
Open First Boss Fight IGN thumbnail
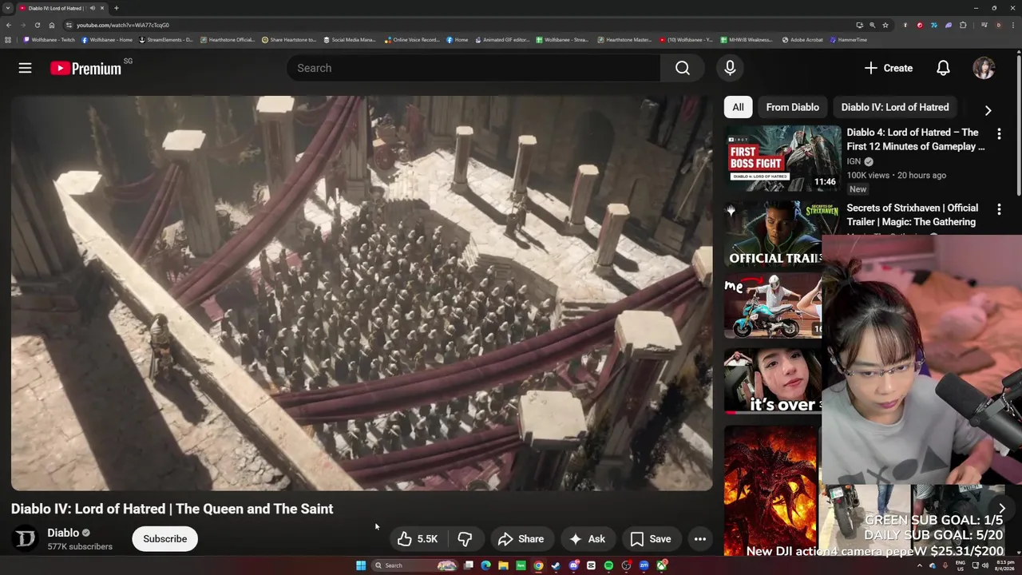(x=782, y=158)
